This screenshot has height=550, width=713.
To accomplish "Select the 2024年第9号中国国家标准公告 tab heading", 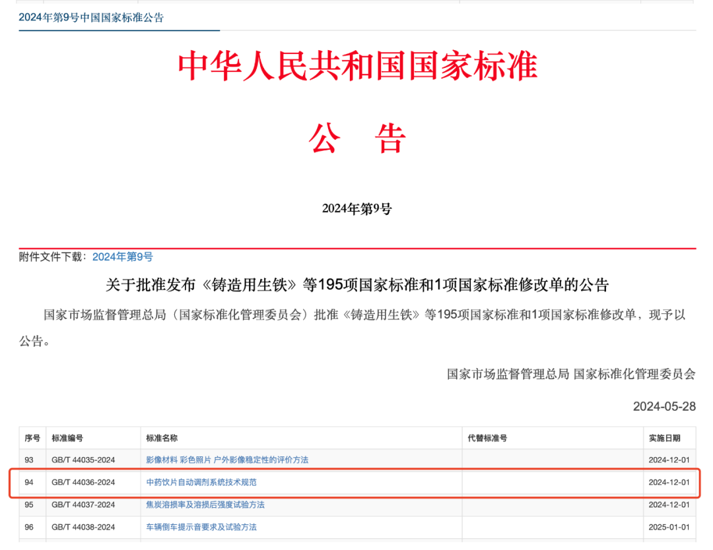I will 91,18.
